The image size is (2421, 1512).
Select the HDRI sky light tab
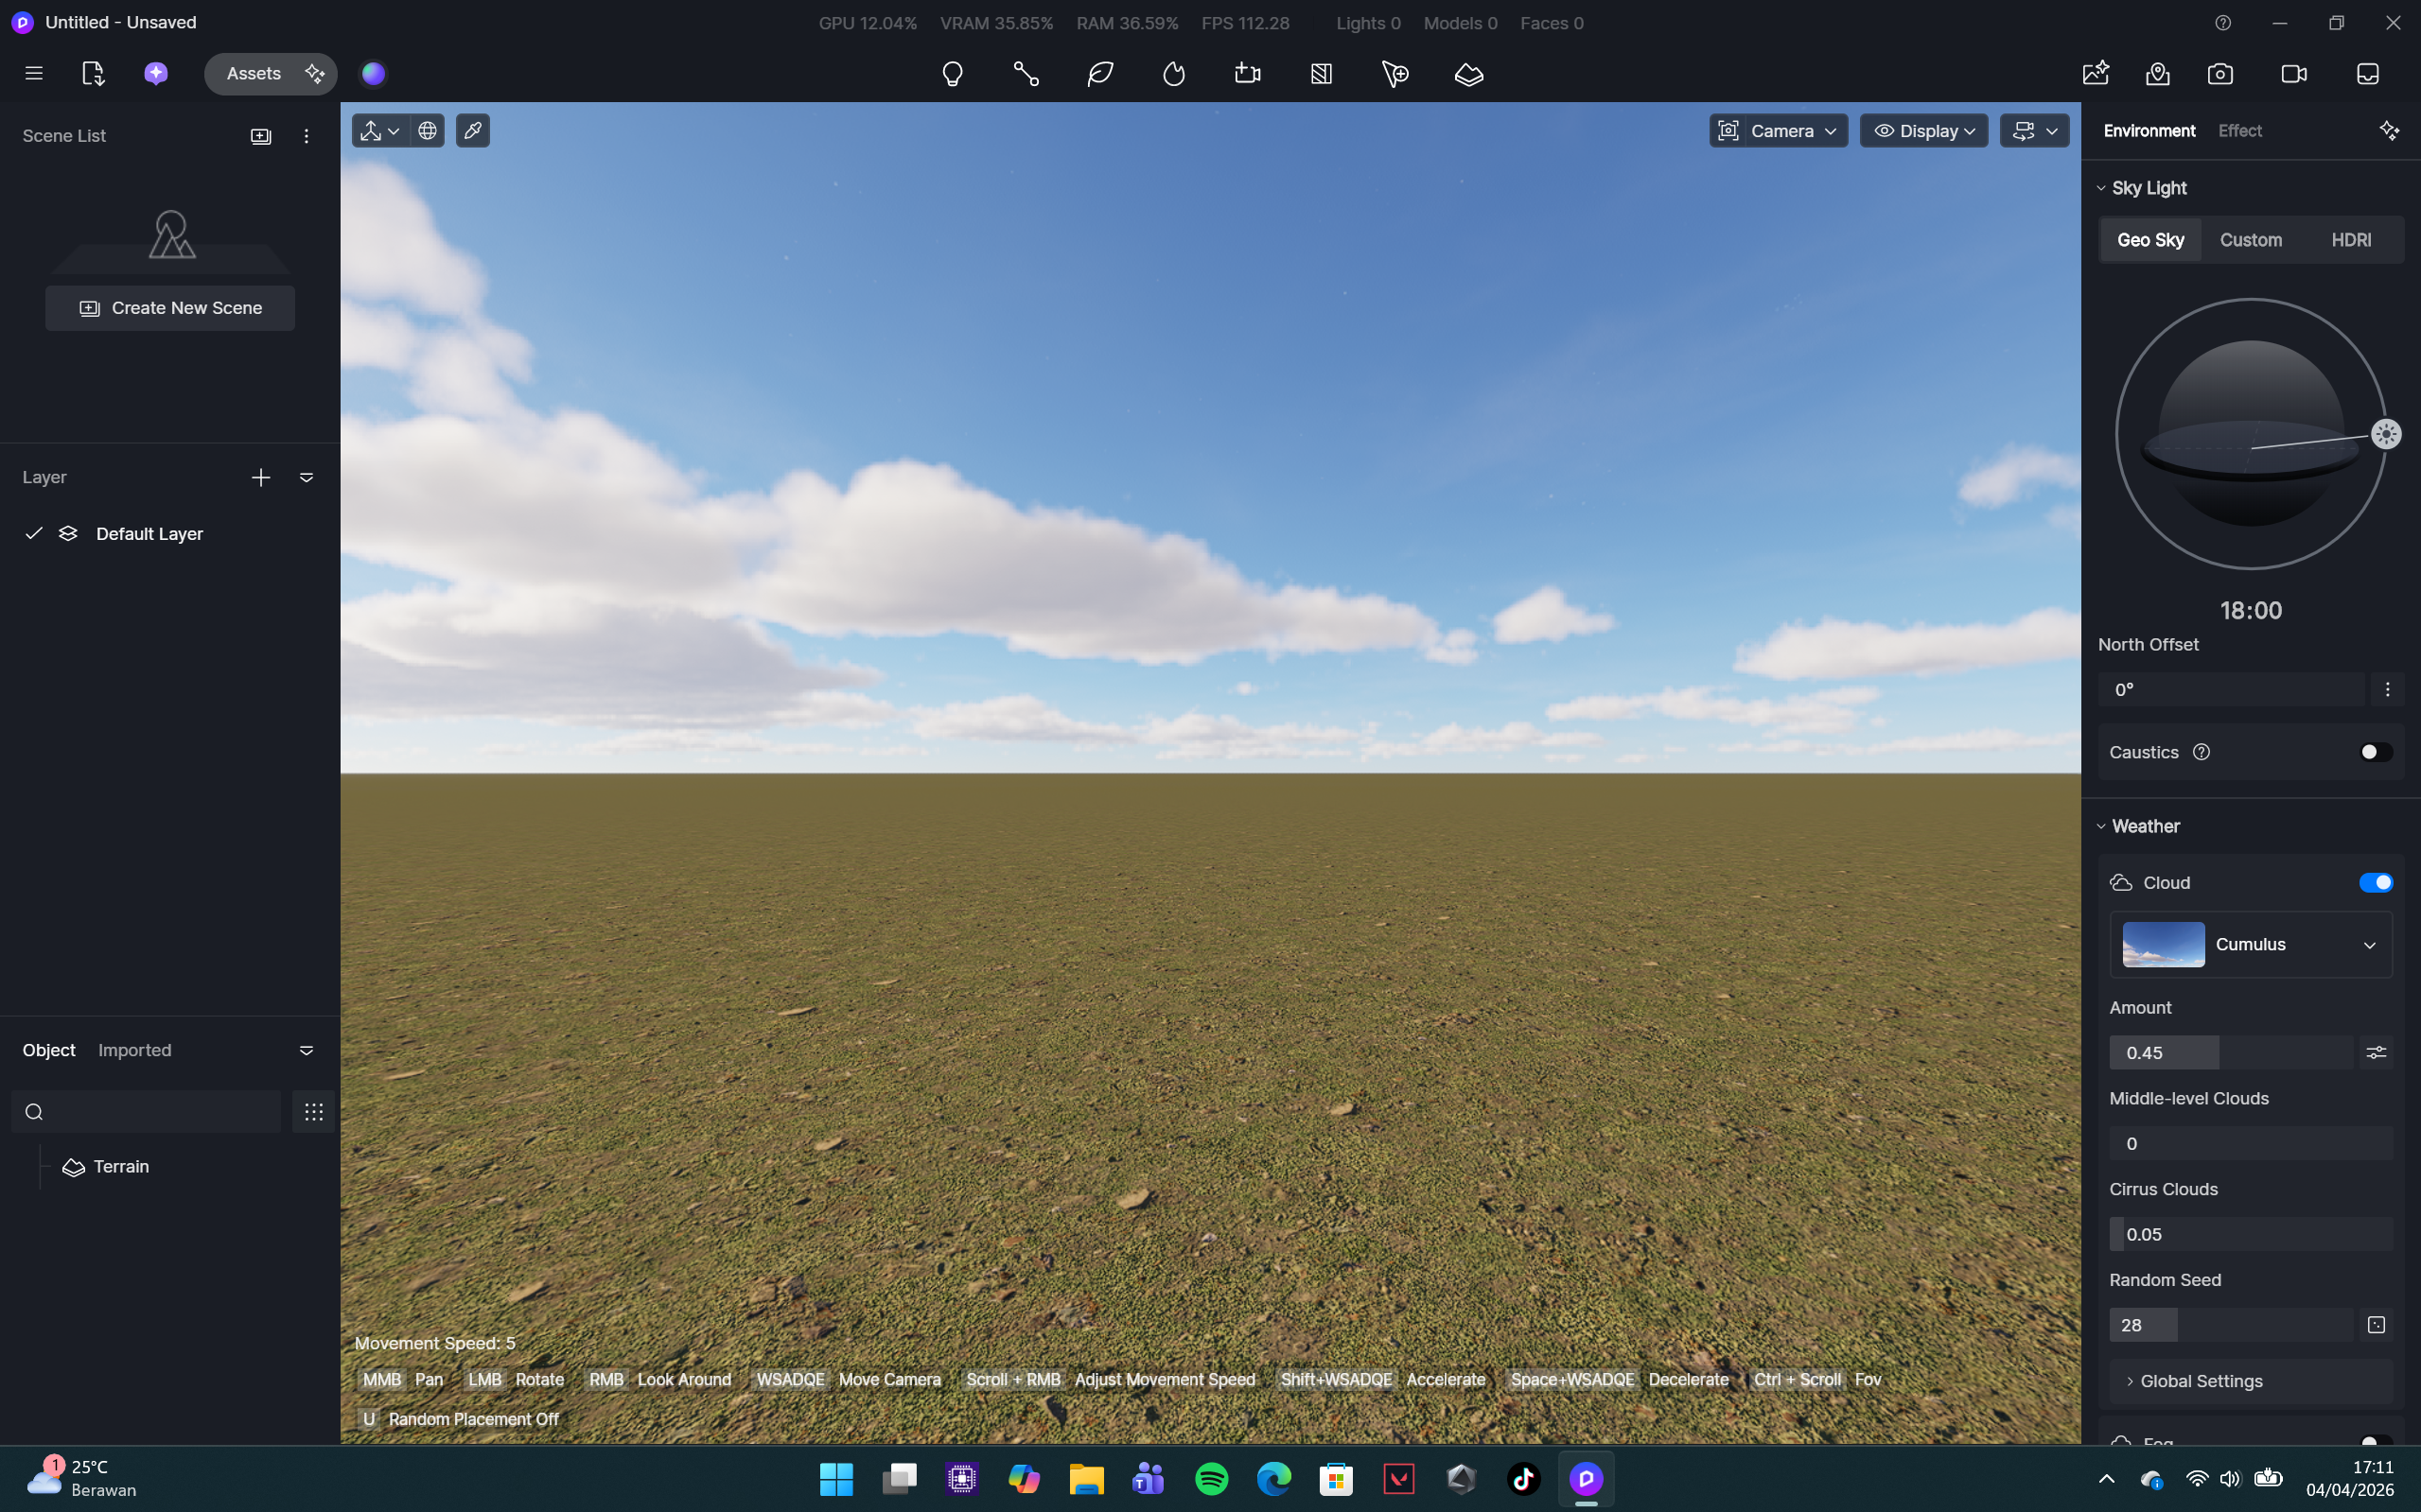2350,240
